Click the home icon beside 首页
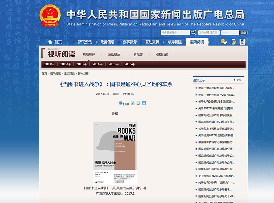The height and width of the screenshot is (203, 274). 50,42
